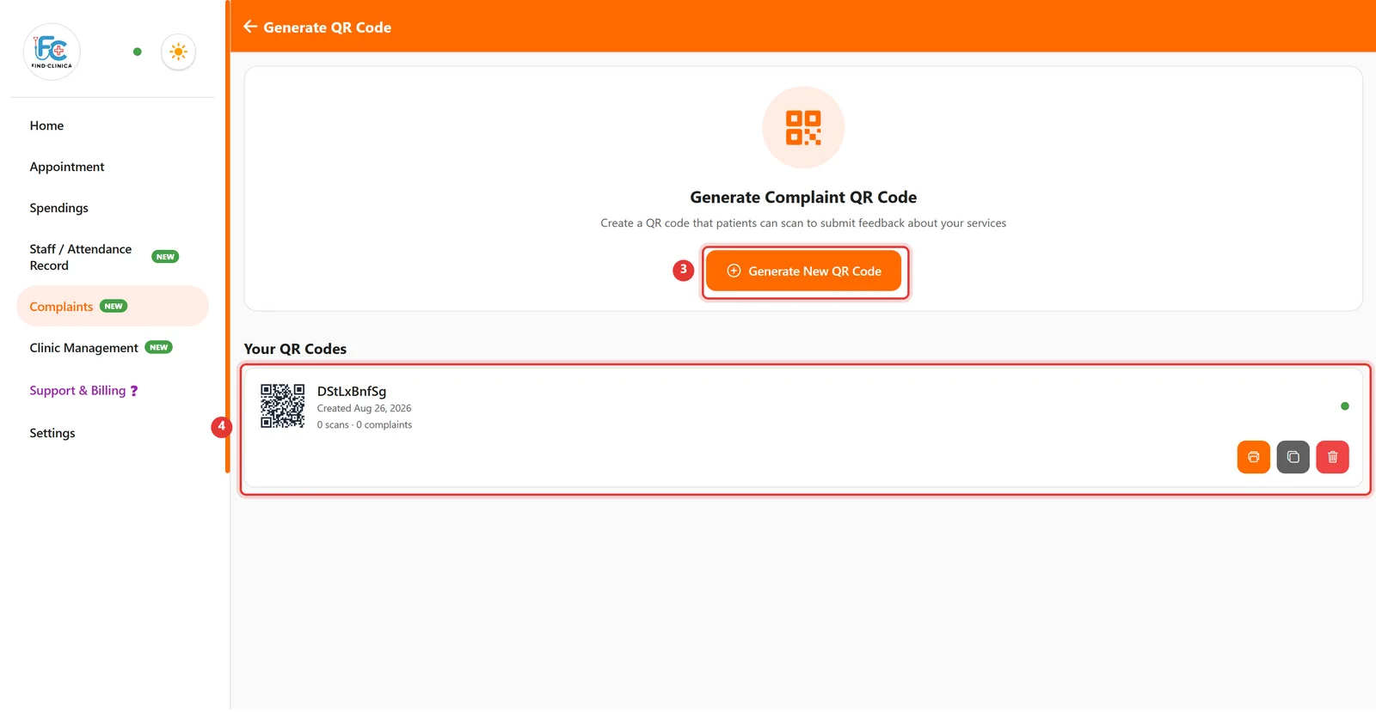Go to Appointment section
1376x713 pixels.
[67, 167]
